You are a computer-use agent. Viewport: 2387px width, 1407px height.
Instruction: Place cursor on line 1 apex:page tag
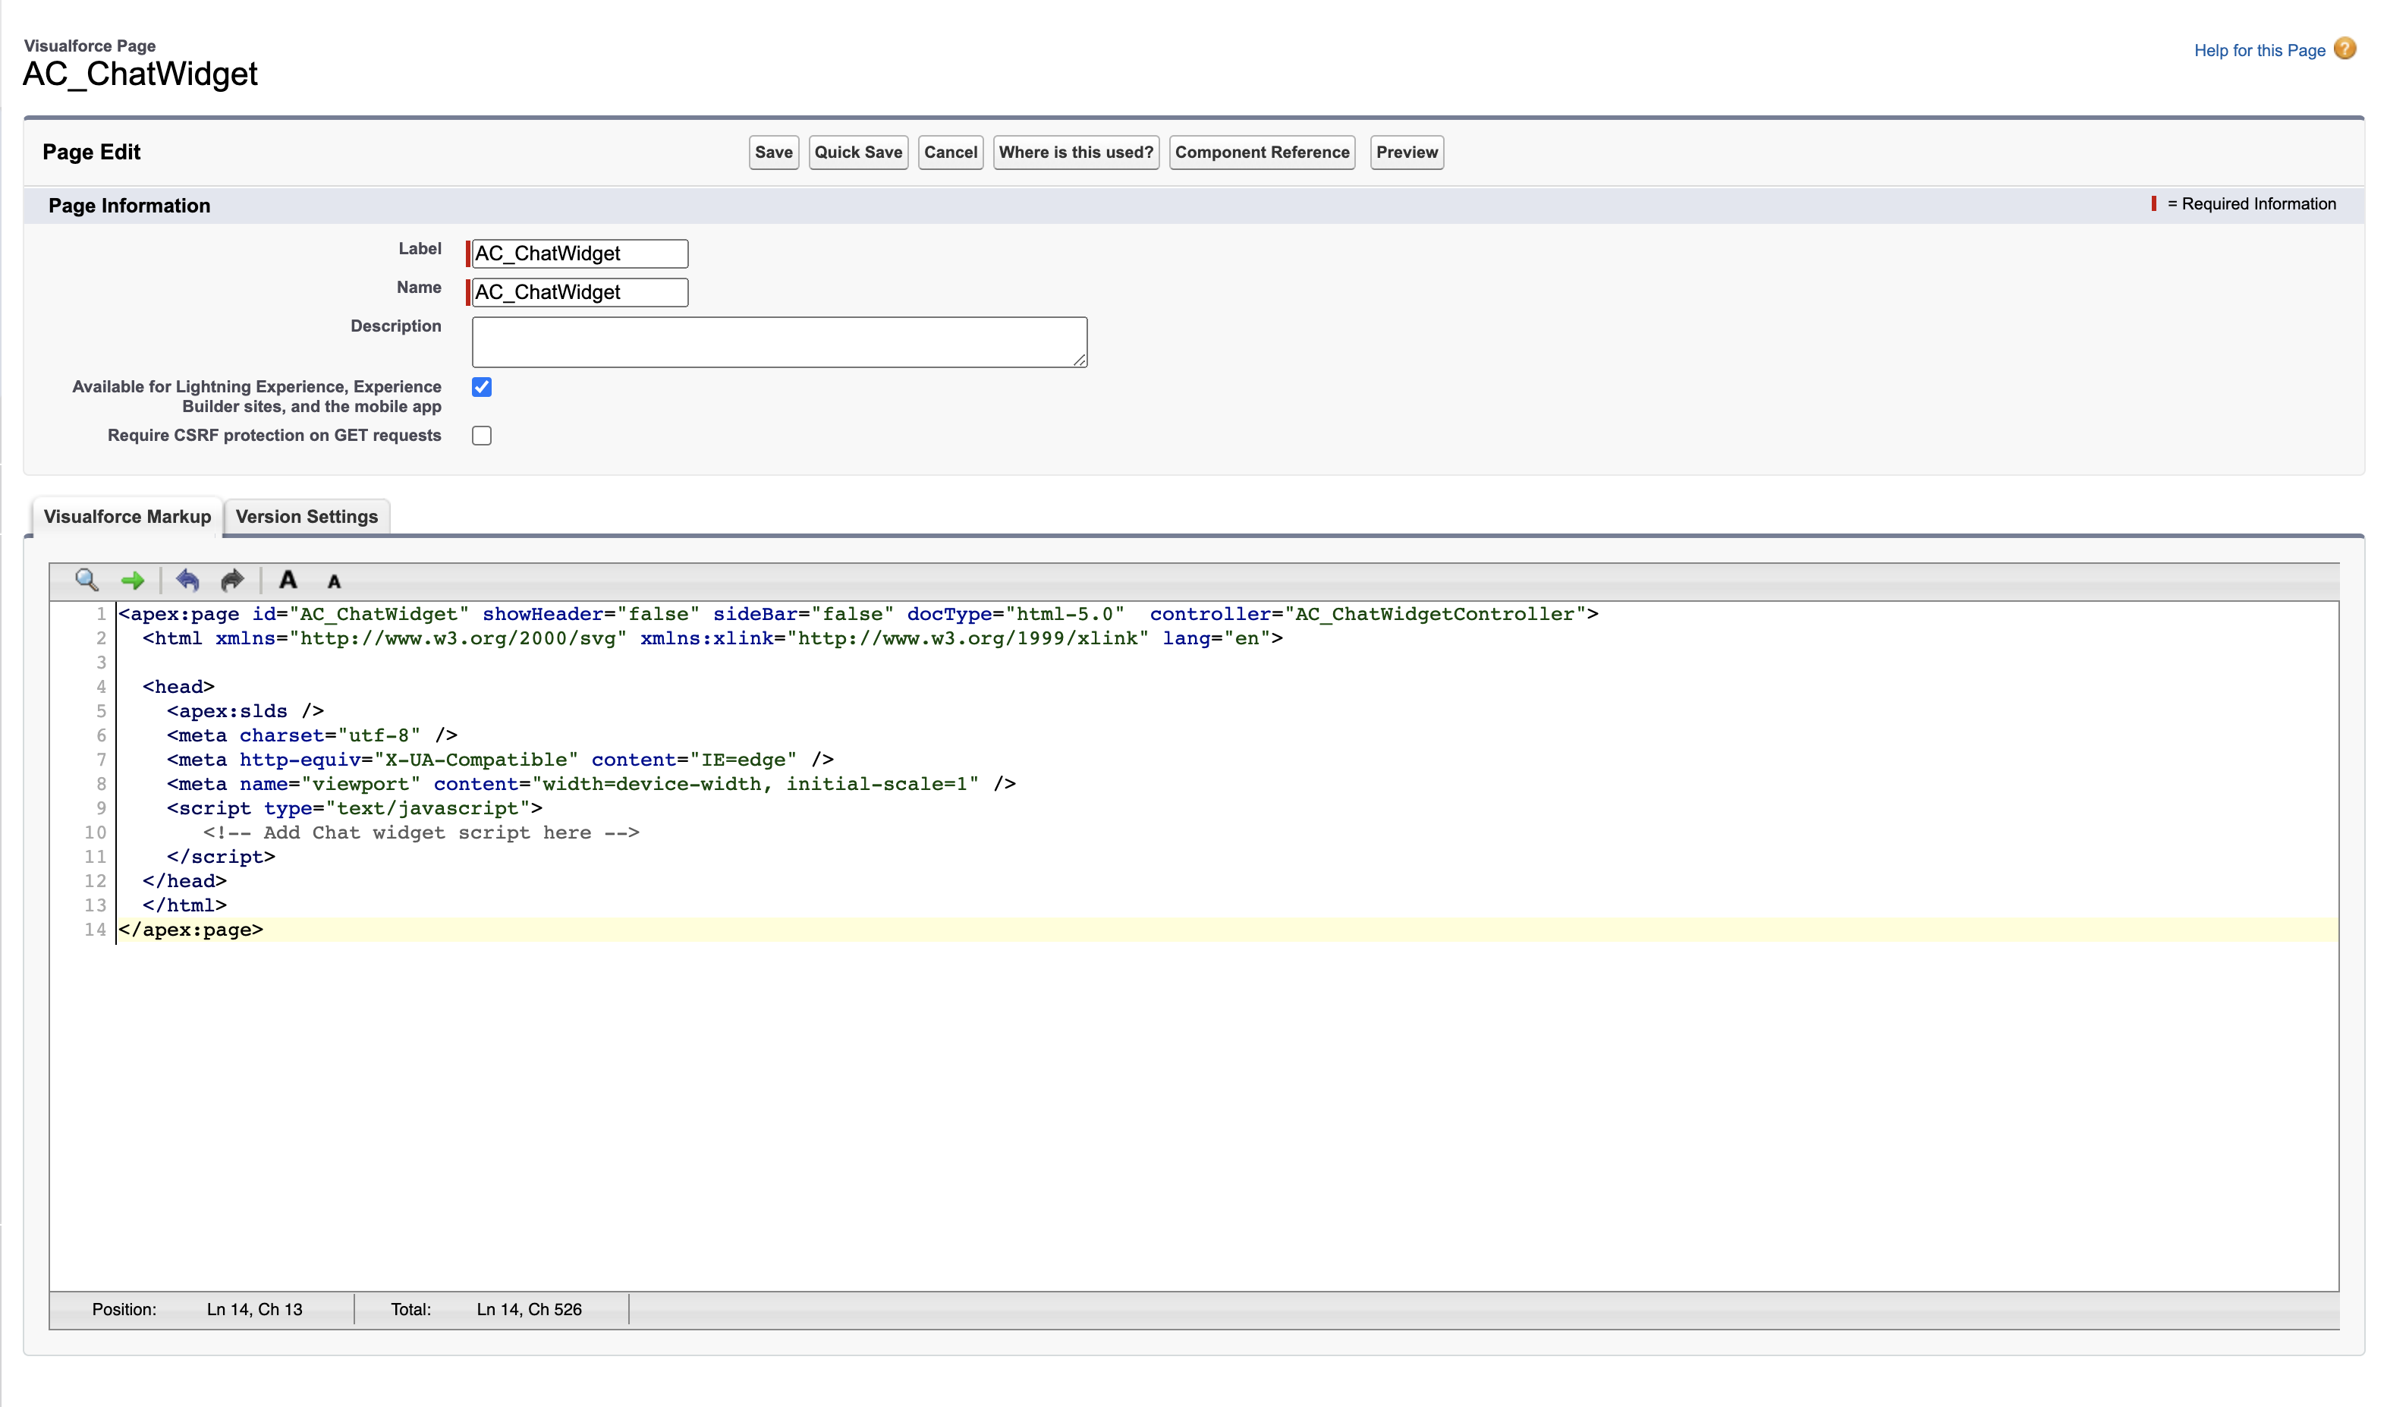[x=857, y=613]
